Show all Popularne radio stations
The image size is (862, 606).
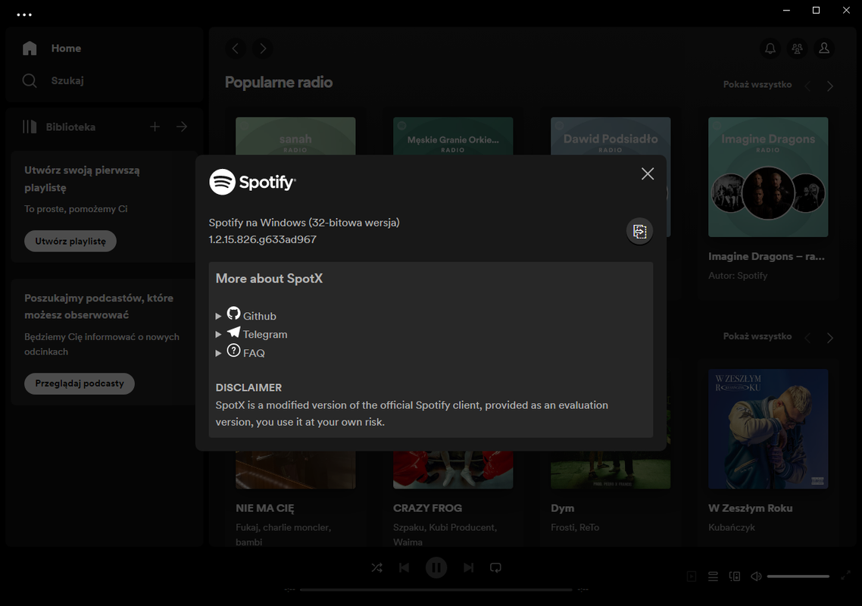click(757, 85)
